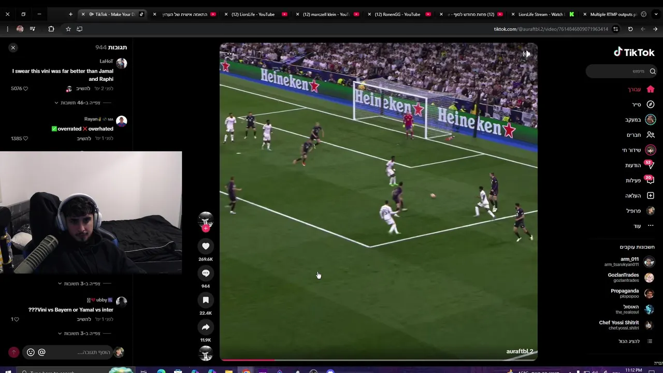
Task: Click the TikTok logo
Action: (634, 52)
